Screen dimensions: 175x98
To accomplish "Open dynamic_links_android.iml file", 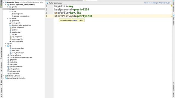I will coord(21,25).
